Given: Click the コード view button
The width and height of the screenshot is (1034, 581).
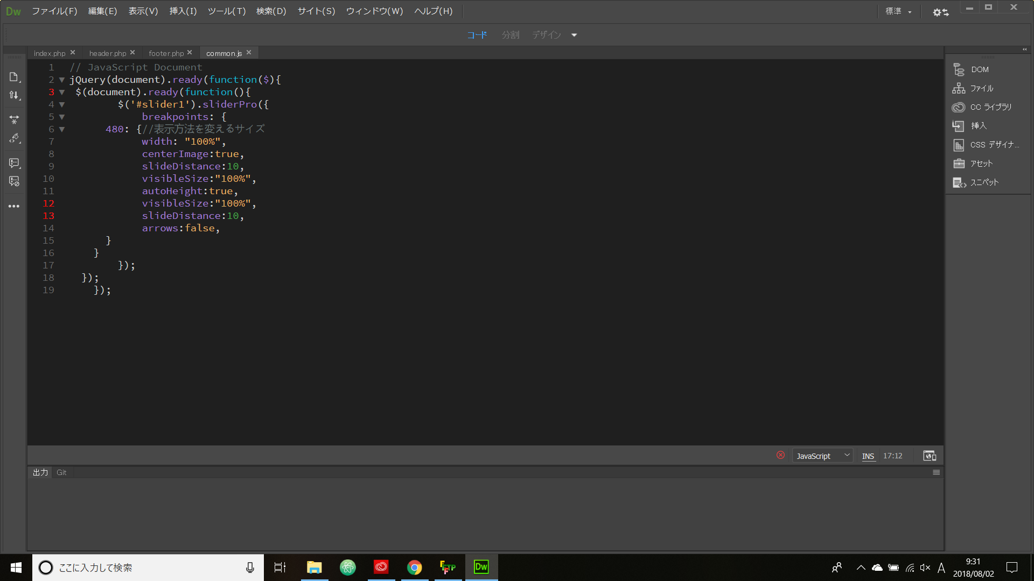Looking at the screenshot, I should click(476, 34).
